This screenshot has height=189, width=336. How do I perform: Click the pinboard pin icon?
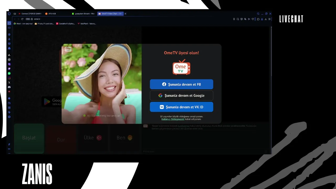pyautogui.click(x=234, y=19)
